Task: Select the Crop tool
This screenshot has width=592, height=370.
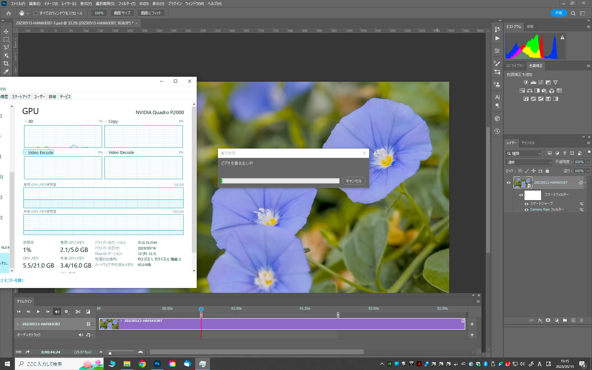Action: 6,64
